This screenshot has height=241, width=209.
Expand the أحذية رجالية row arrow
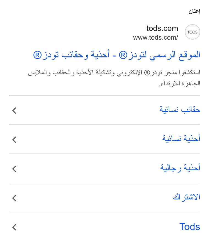coord(14,169)
